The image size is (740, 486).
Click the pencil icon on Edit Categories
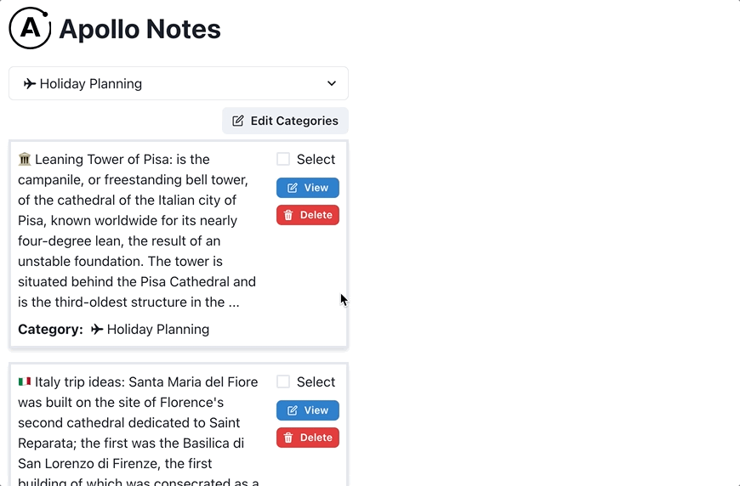coord(238,121)
